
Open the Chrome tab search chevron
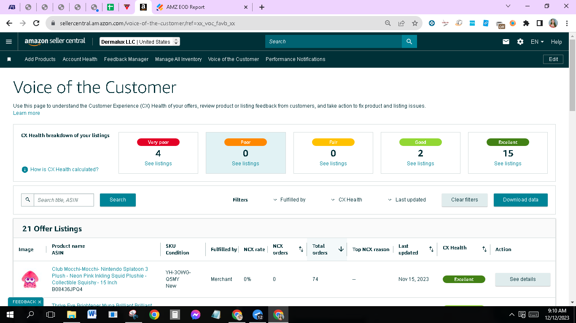[508, 6]
